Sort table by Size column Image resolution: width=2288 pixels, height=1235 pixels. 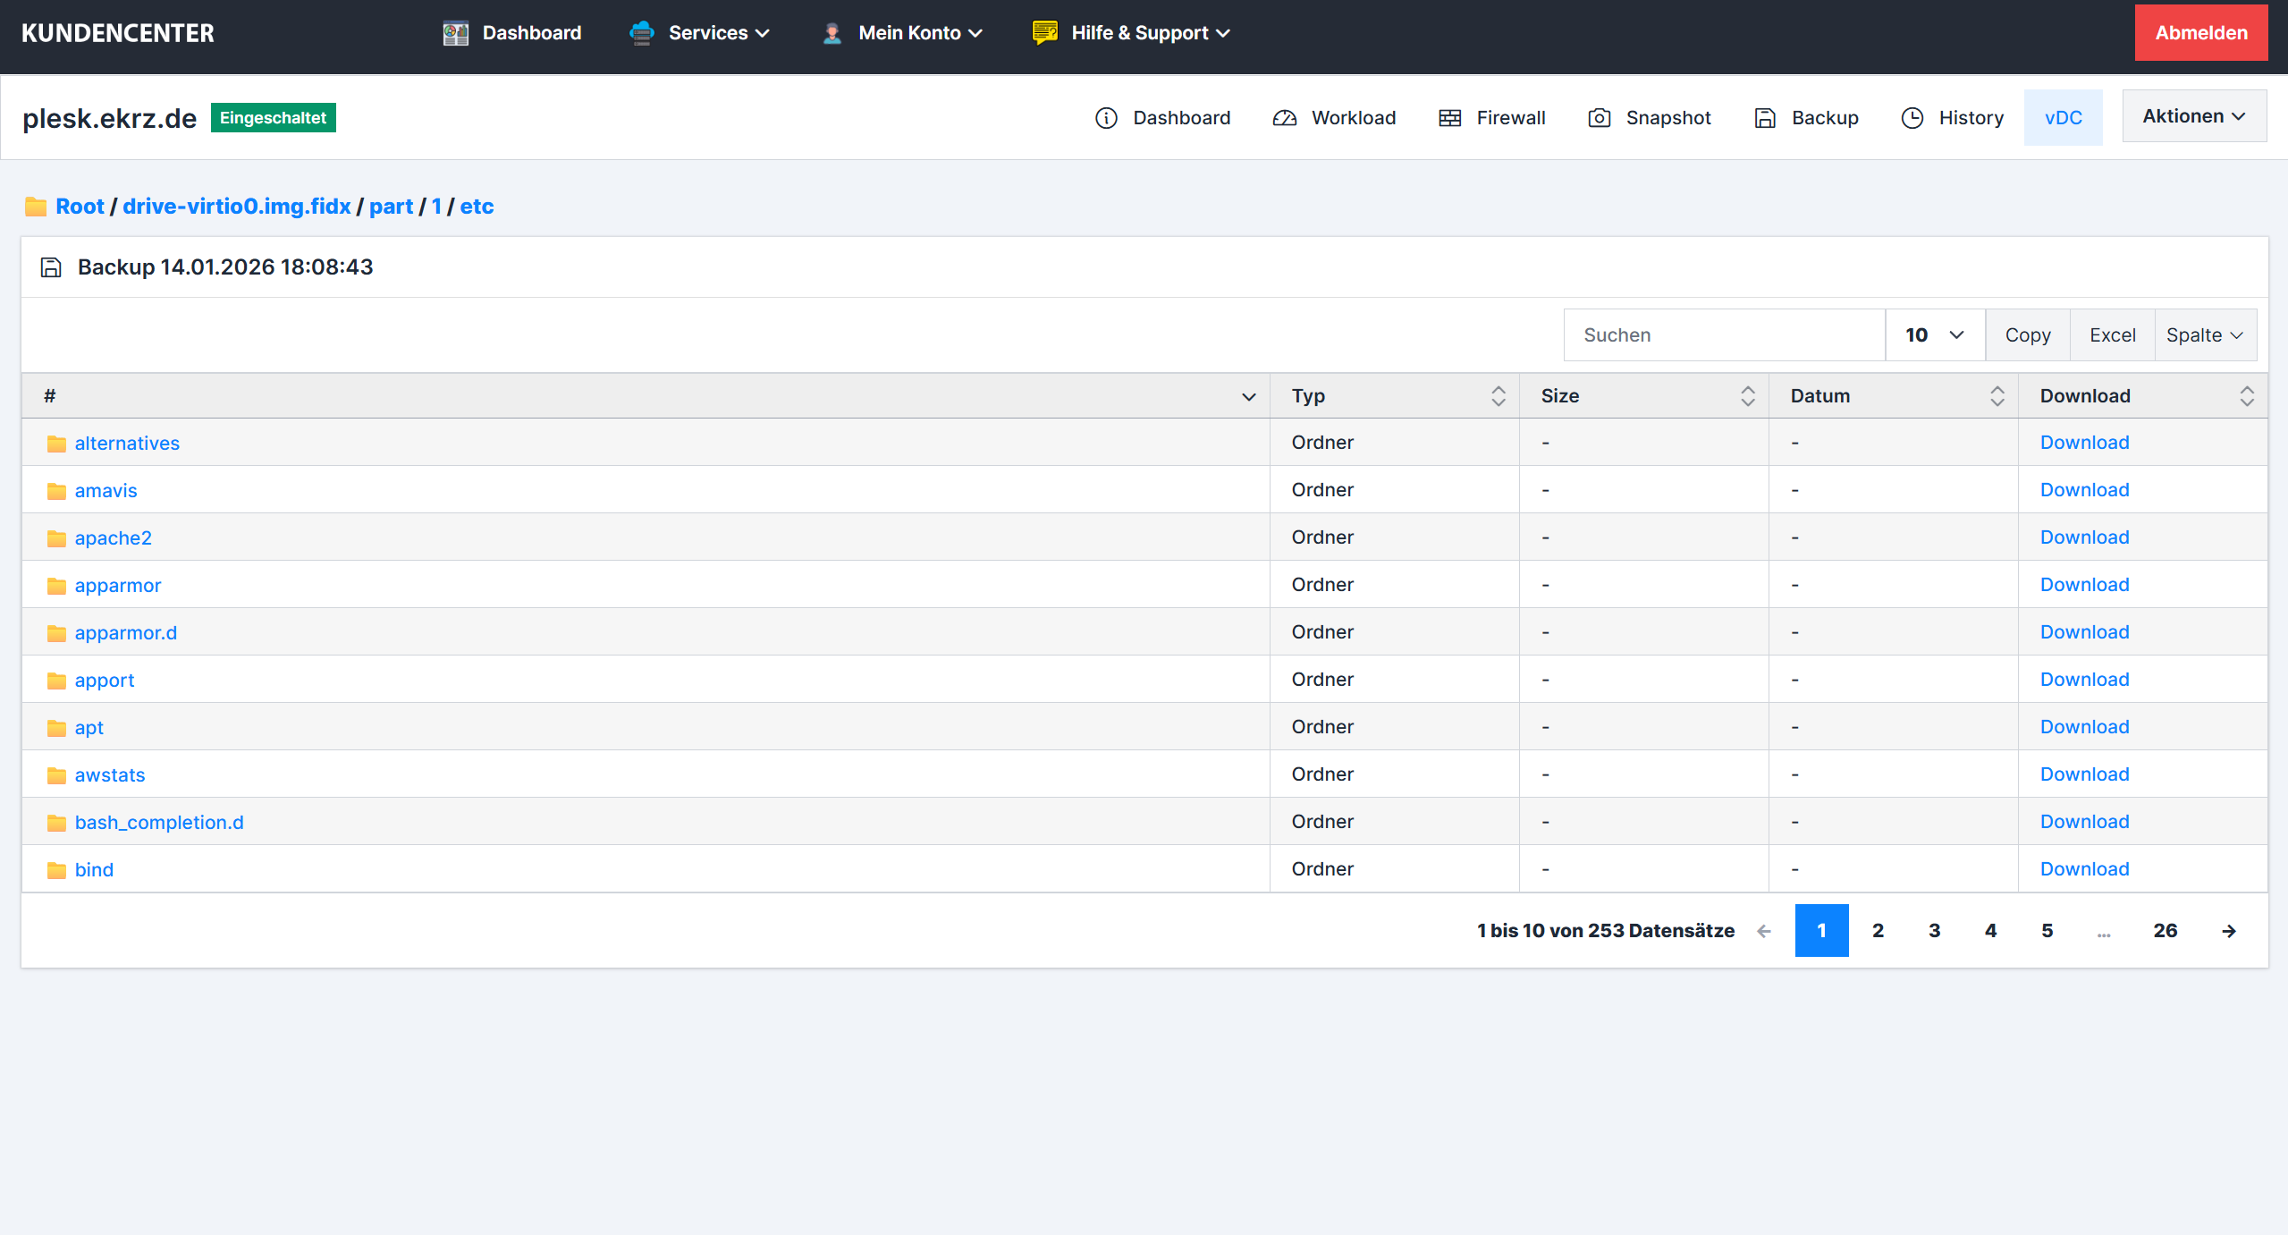[x=1747, y=396]
